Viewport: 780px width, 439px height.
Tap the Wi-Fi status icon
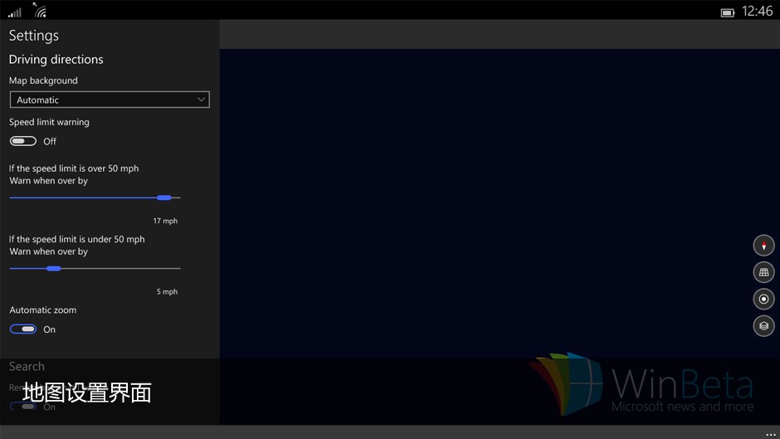(41, 11)
